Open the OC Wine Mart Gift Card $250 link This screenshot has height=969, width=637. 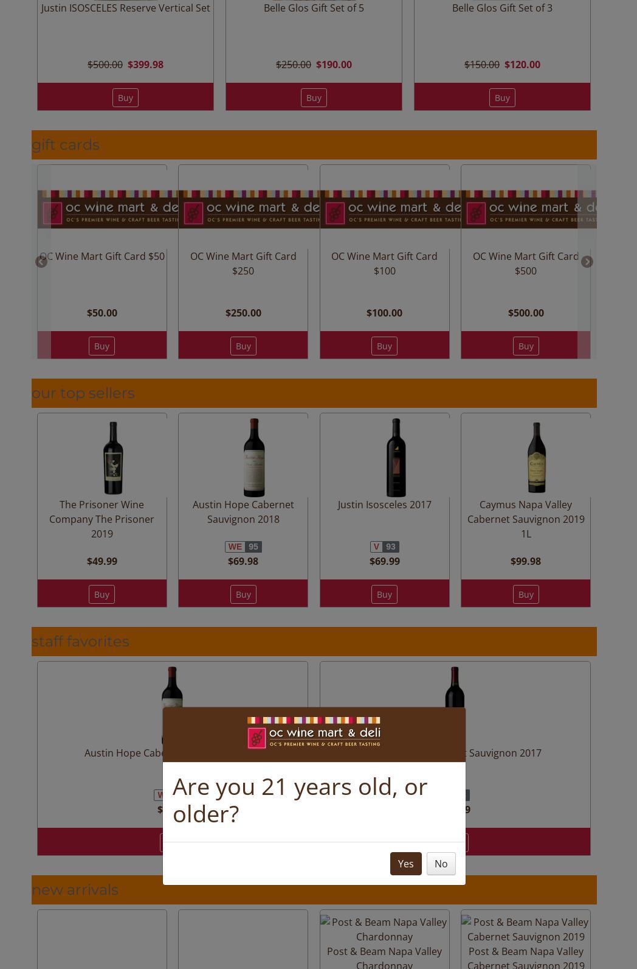(243, 264)
